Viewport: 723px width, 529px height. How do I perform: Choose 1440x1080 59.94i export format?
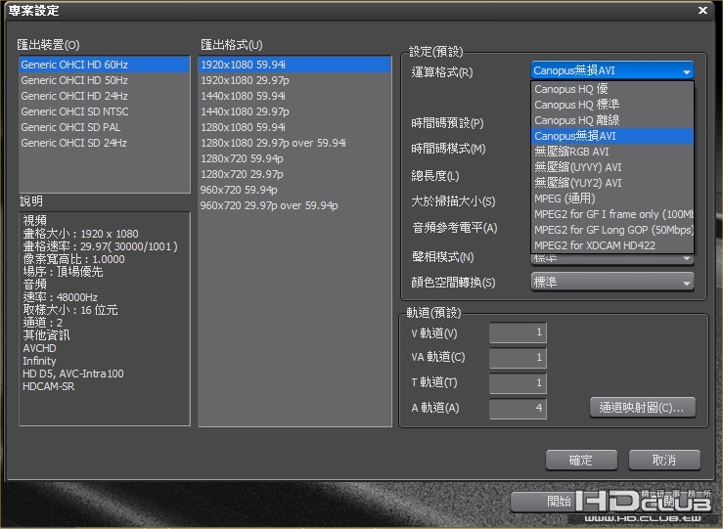(294, 96)
